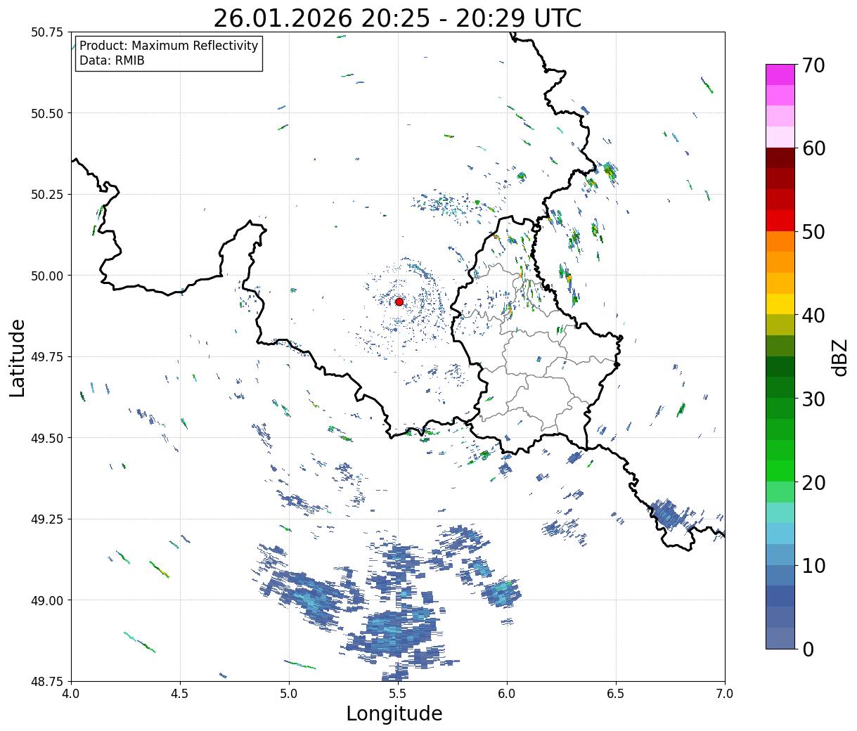Click the colorbar tick label 0

808,649
